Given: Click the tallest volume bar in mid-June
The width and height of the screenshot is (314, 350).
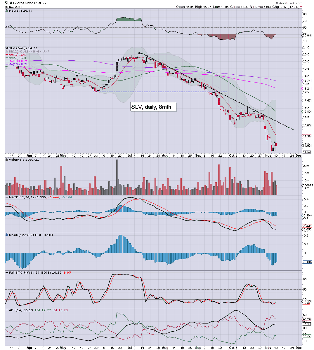Looking at the screenshot, I should (x=117, y=177).
